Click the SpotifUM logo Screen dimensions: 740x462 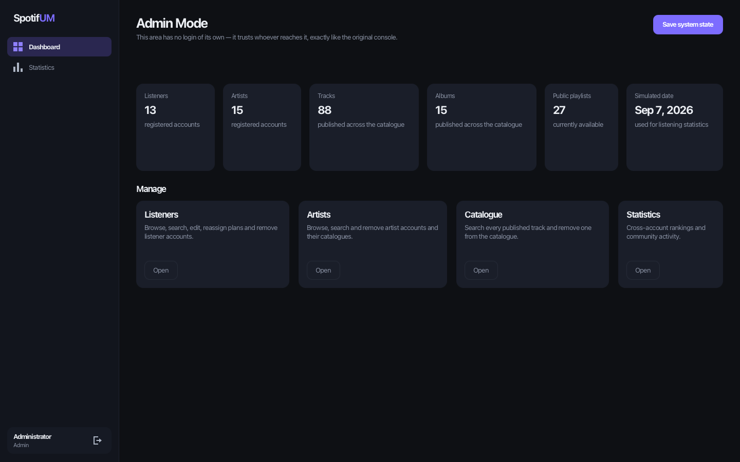pyautogui.click(x=34, y=18)
